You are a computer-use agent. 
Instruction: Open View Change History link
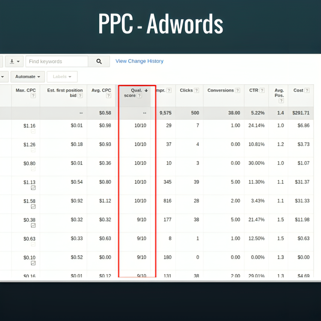(140, 61)
